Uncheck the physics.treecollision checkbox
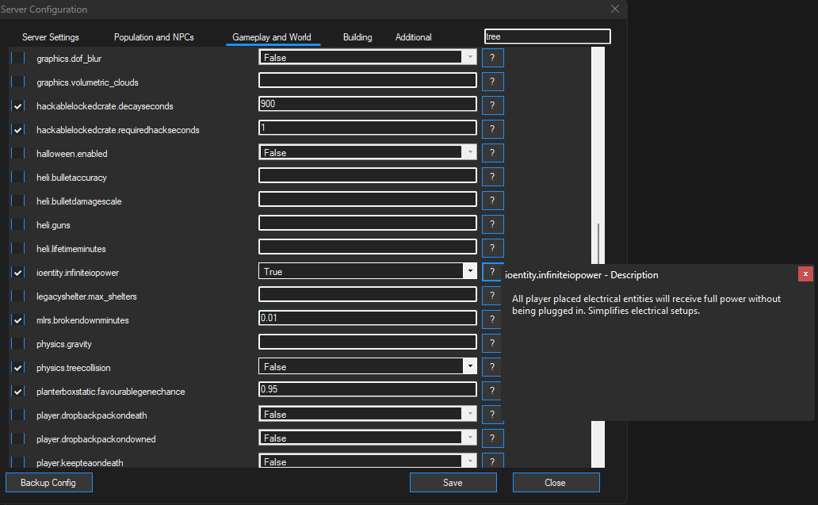818x505 pixels. pyautogui.click(x=17, y=367)
